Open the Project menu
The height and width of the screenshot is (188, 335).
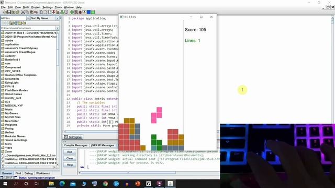coord(36,7)
